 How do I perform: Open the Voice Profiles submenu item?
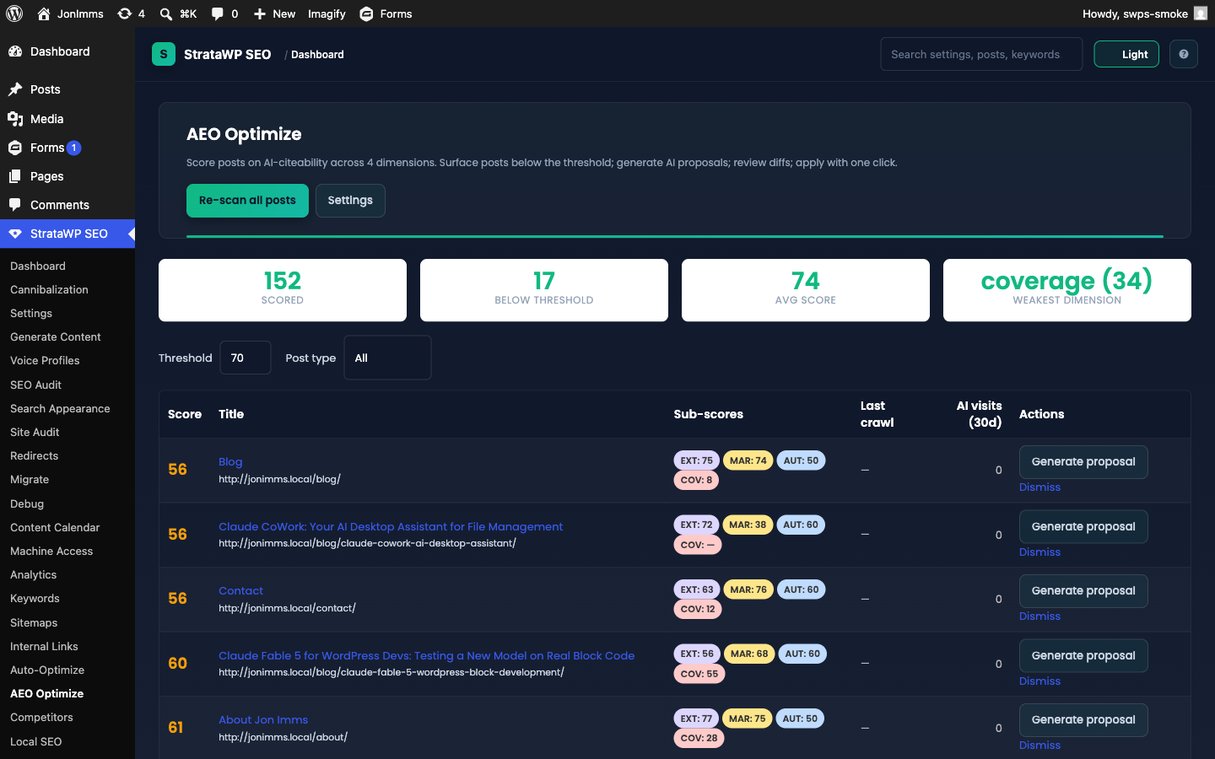click(45, 360)
